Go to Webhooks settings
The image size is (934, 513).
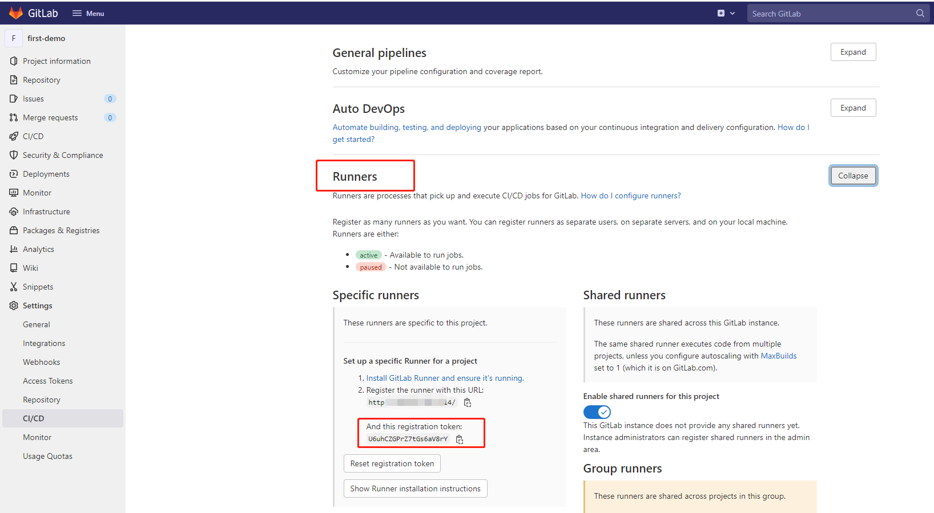coord(41,362)
